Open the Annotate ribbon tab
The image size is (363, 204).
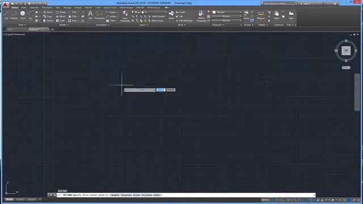point(34,7)
